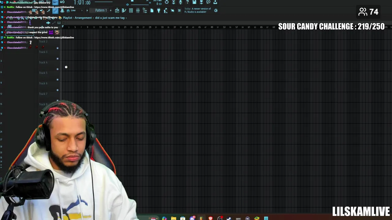392x220 pixels.
Task: Select the Track 6 label
Action: pos(43,83)
